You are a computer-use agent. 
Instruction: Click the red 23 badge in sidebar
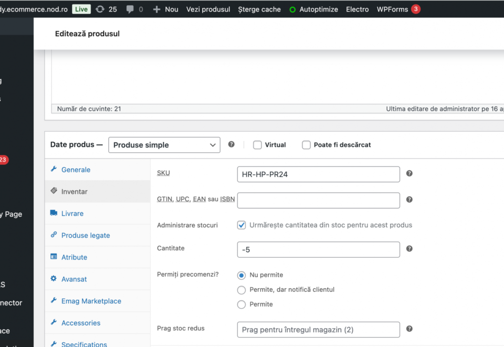[x=3, y=160]
